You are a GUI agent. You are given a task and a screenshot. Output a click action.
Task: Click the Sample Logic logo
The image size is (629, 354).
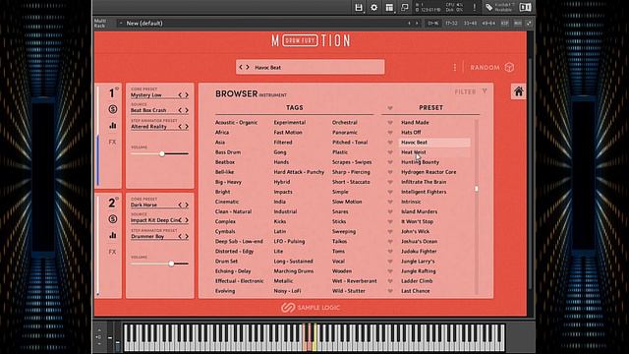click(311, 308)
